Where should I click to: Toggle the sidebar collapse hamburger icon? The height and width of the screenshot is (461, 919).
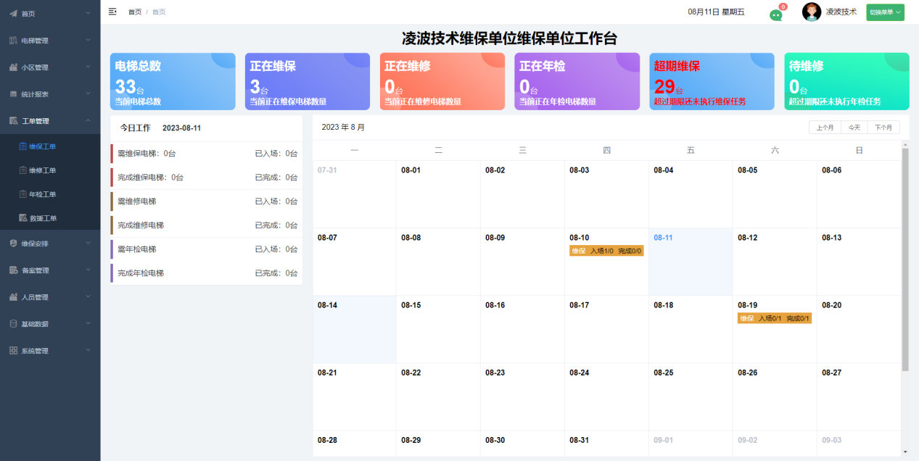click(112, 12)
